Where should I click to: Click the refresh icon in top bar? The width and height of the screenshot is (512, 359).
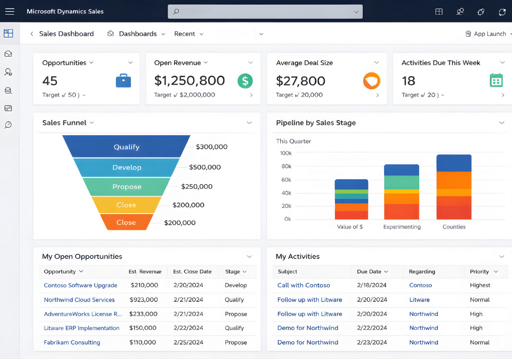pos(502,11)
